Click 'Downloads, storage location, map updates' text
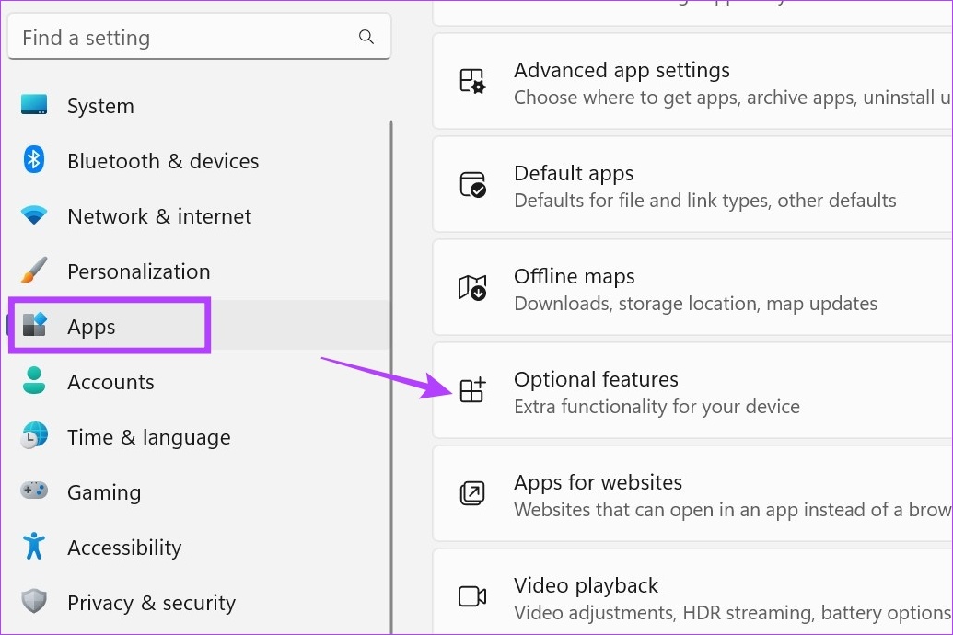 (695, 304)
